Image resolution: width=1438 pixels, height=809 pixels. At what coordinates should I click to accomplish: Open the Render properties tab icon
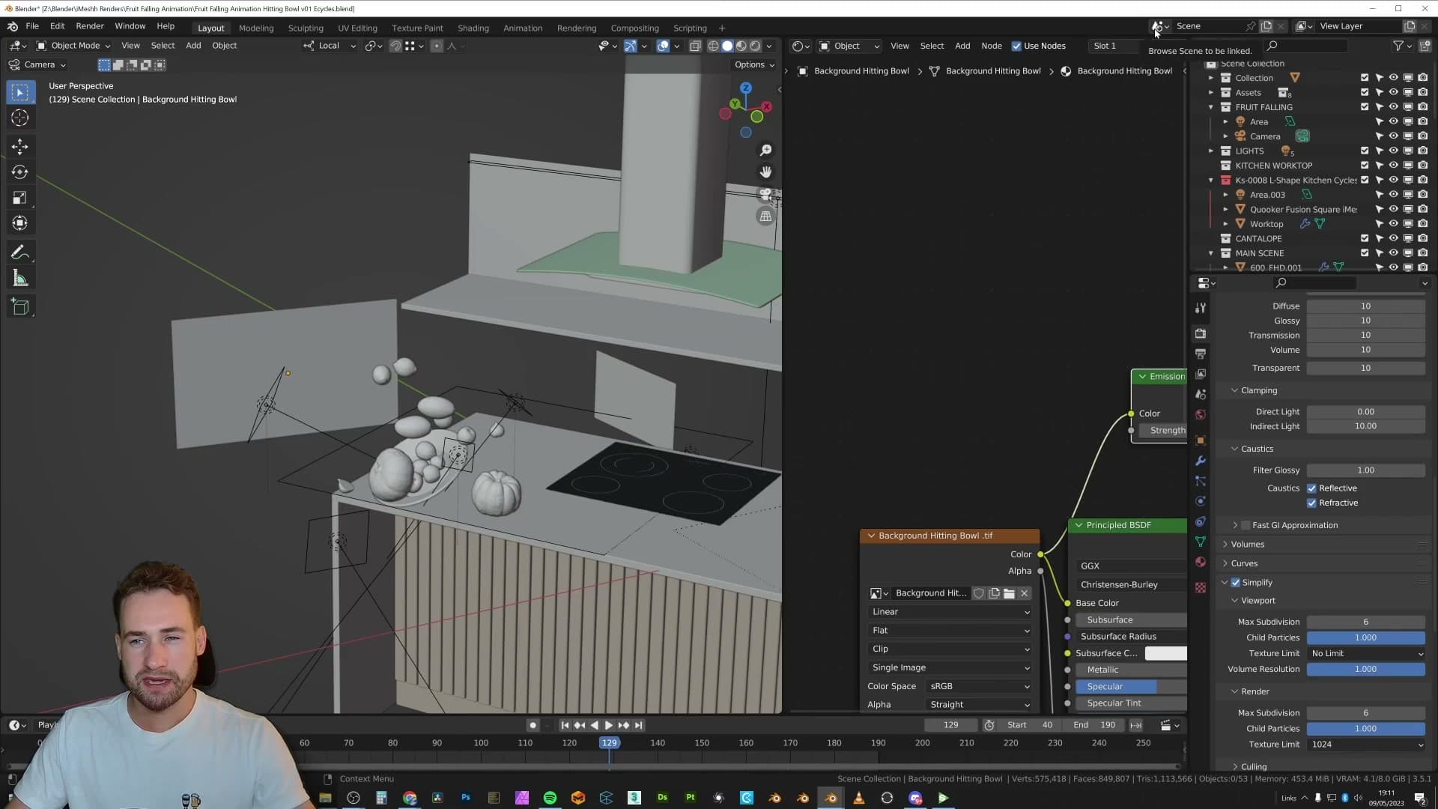click(x=1201, y=333)
